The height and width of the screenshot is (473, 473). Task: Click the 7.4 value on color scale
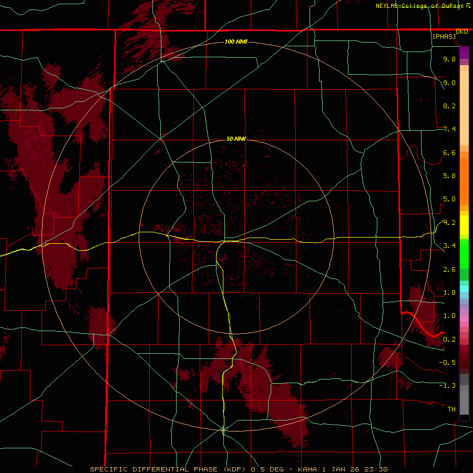pyautogui.click(x=449, y=129)
